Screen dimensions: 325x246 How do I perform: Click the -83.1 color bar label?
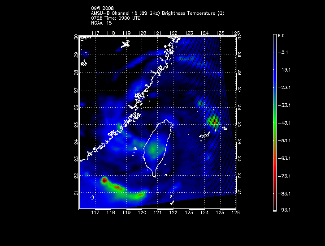(284, 194)
